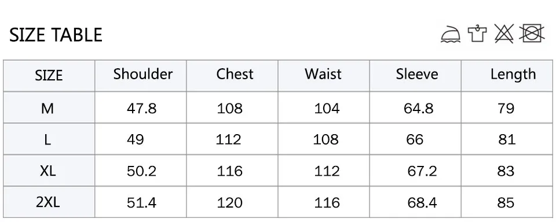Click the SIZE header cell

coord(49,76)
